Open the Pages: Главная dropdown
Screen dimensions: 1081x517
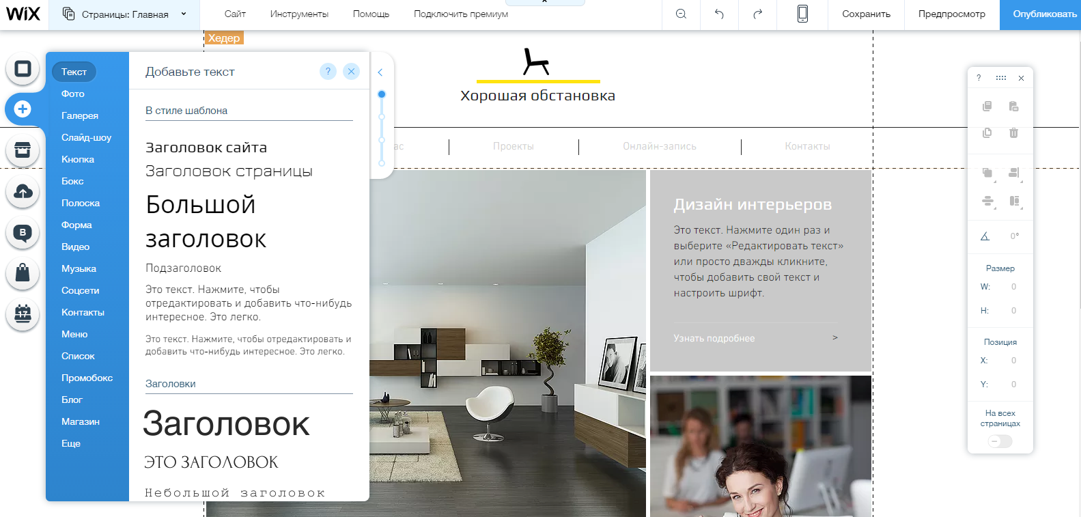click(x=124, y=14)
